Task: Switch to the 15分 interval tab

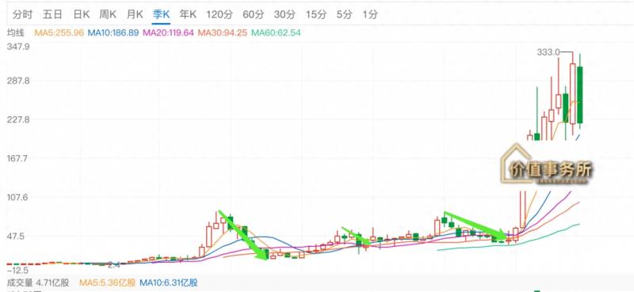Action: 315,14
